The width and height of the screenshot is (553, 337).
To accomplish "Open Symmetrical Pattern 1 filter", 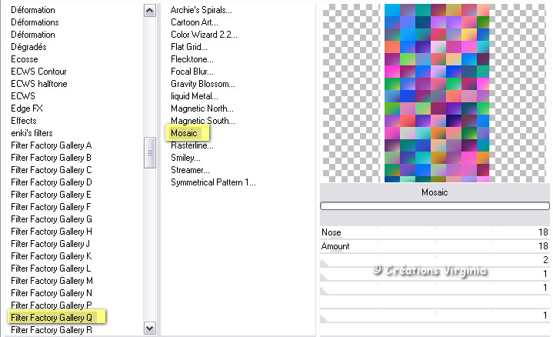I will point(213,182).
